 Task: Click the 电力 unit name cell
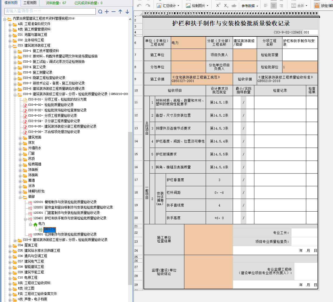coord(188,43)
